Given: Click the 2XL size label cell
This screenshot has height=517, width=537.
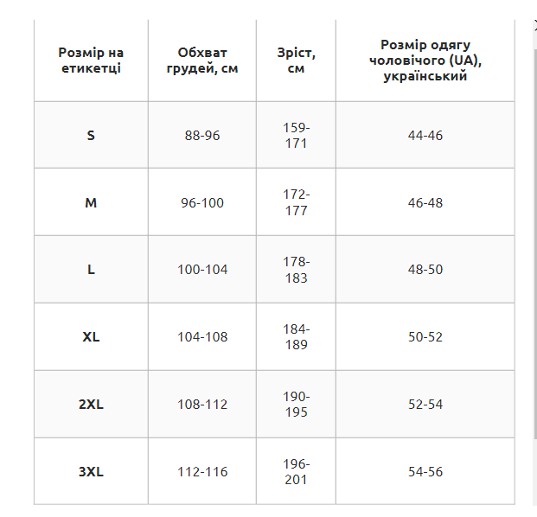Looking at the screenshot, I should pos(91,405).
